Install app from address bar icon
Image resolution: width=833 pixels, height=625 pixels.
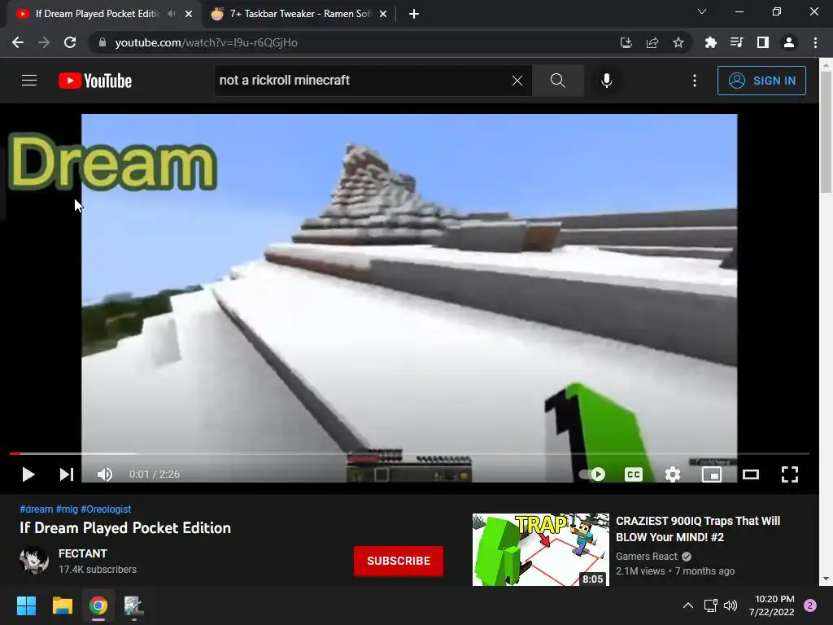626,42
